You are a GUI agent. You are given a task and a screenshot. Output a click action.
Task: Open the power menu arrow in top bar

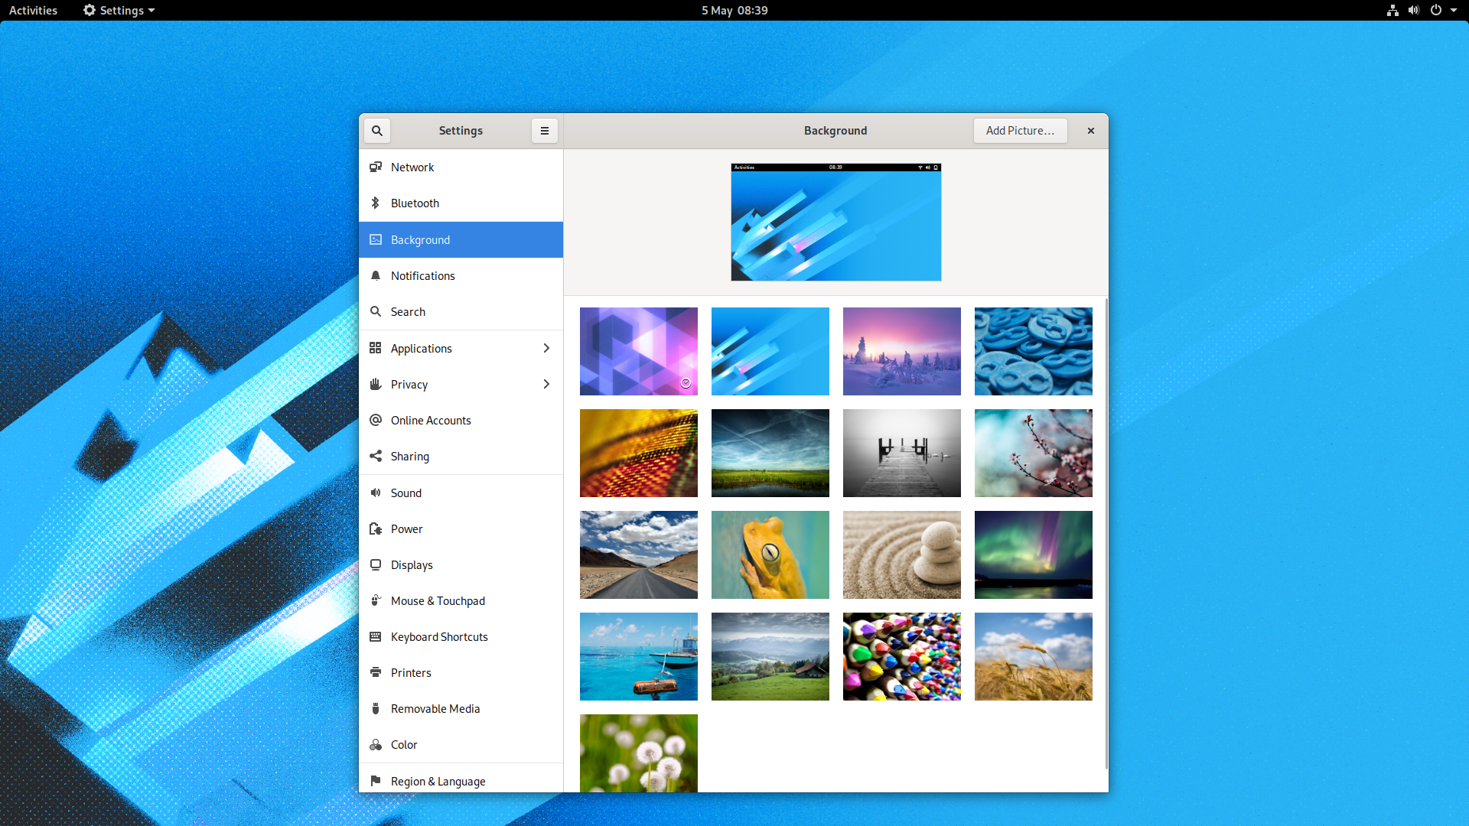pyautogui.click(x=1454, y=11)
